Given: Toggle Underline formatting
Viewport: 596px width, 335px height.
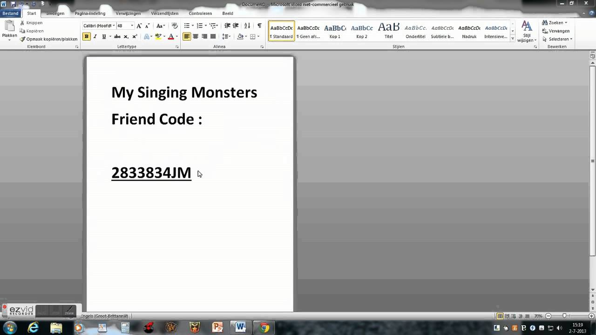Looking at the screenshot, I should [104, 37].
